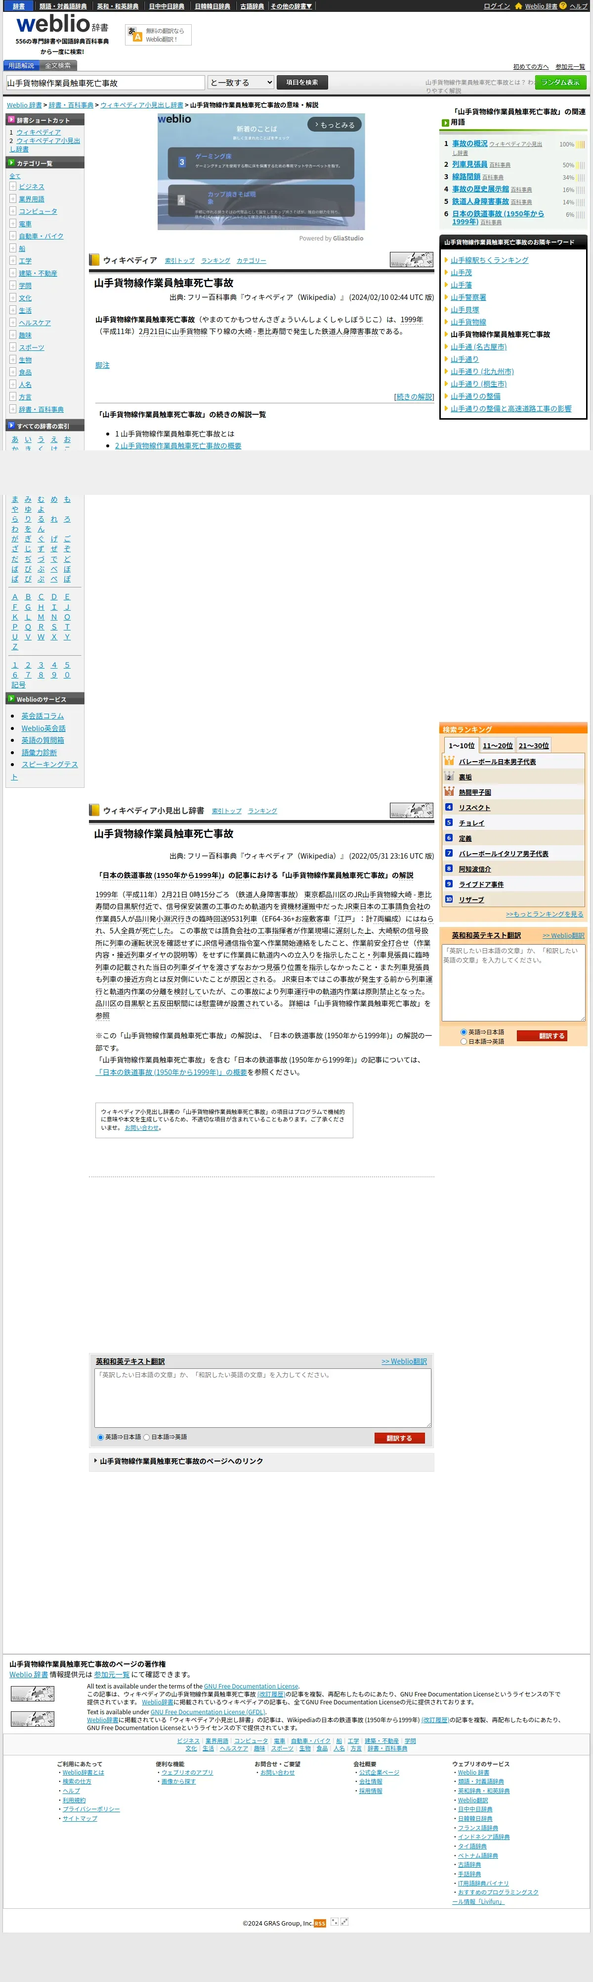593x1982 pixels.
Task: Open 英会話コラム in Weblioのサービス list
Action: click(x=42, y=716)
